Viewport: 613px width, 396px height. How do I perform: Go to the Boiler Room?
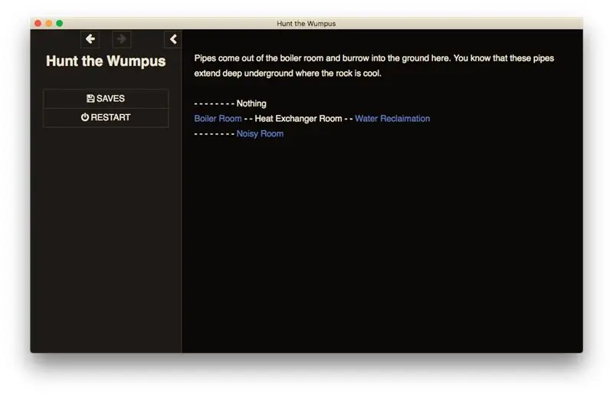218,119
